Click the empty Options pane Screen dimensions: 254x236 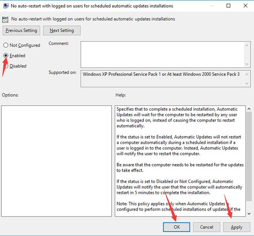56,161
